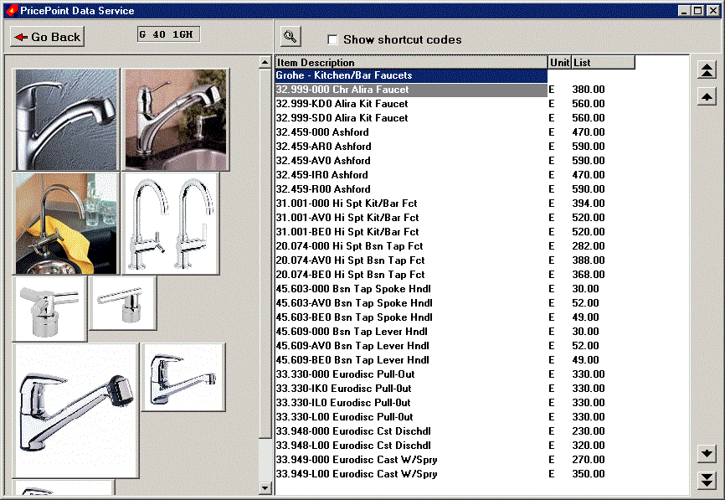Screen dimensions: 725x500
Task: Select 45.603-000 Bsn Tap Spoke Hndl row
Action: click(x=411, y=289)
